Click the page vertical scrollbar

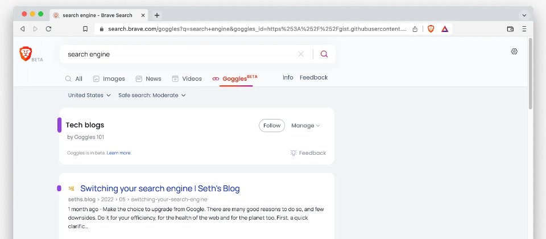click(530, 74)
